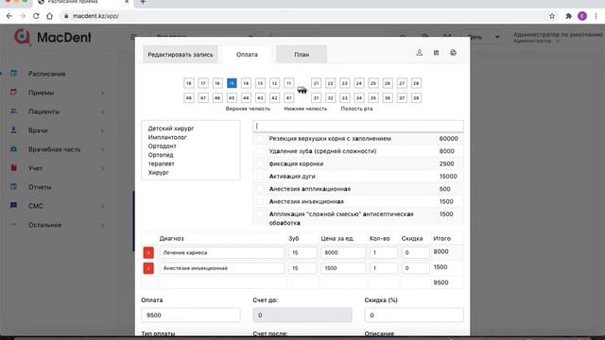The height and width of the screenshot is (340, 605).
Task: Expand the Остальное sidebar chevron
Action: pyautogui.click(x=103, y=225)
